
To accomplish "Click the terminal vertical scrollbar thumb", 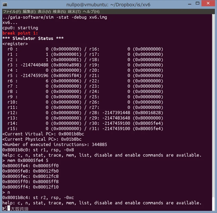I will click(213, 204).
